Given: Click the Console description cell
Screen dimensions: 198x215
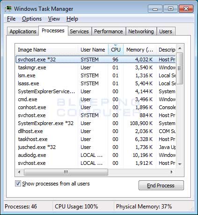Looking at the screenshot, I should tap(167, 107).
